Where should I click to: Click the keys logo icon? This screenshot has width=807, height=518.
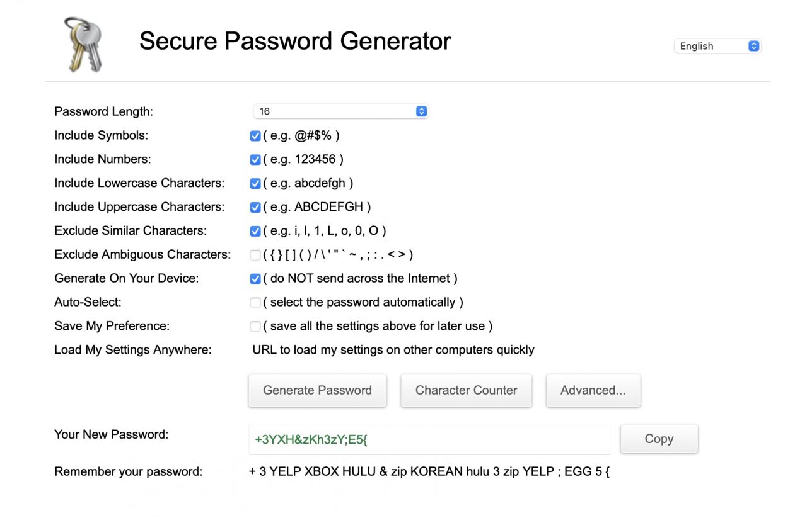tap(83, 44)
